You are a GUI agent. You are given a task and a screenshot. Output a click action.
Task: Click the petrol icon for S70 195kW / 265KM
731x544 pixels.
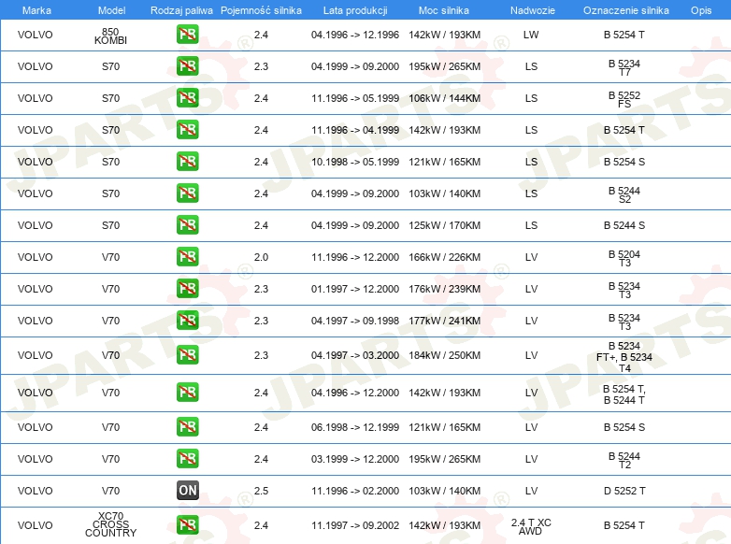coord(187,66)
